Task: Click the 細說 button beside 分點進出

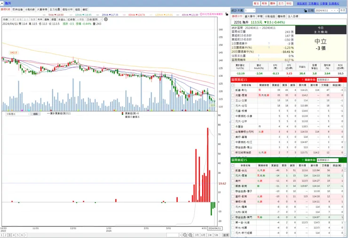Action: click(36, 114)
